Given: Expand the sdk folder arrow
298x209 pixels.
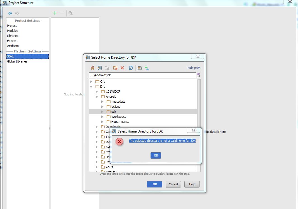Looking at the screenshot, I should coord(102,112).
